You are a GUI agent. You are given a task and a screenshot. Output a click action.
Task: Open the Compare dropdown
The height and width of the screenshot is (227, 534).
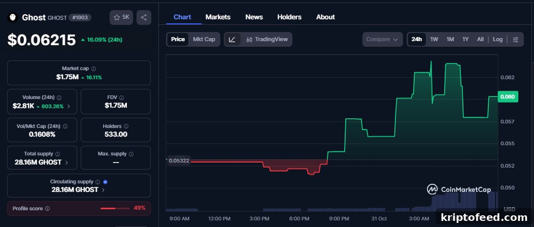coord(382,40)
